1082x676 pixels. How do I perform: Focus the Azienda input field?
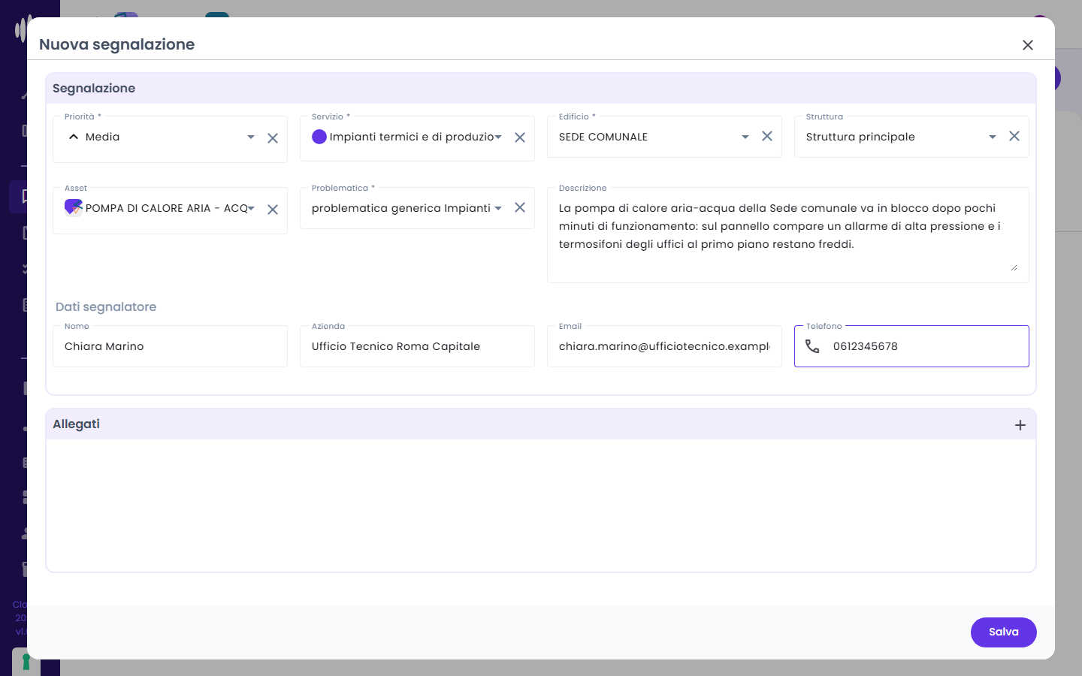pos(417,346)
